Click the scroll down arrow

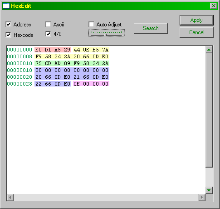pyautogui.click(x=209, y=190)
